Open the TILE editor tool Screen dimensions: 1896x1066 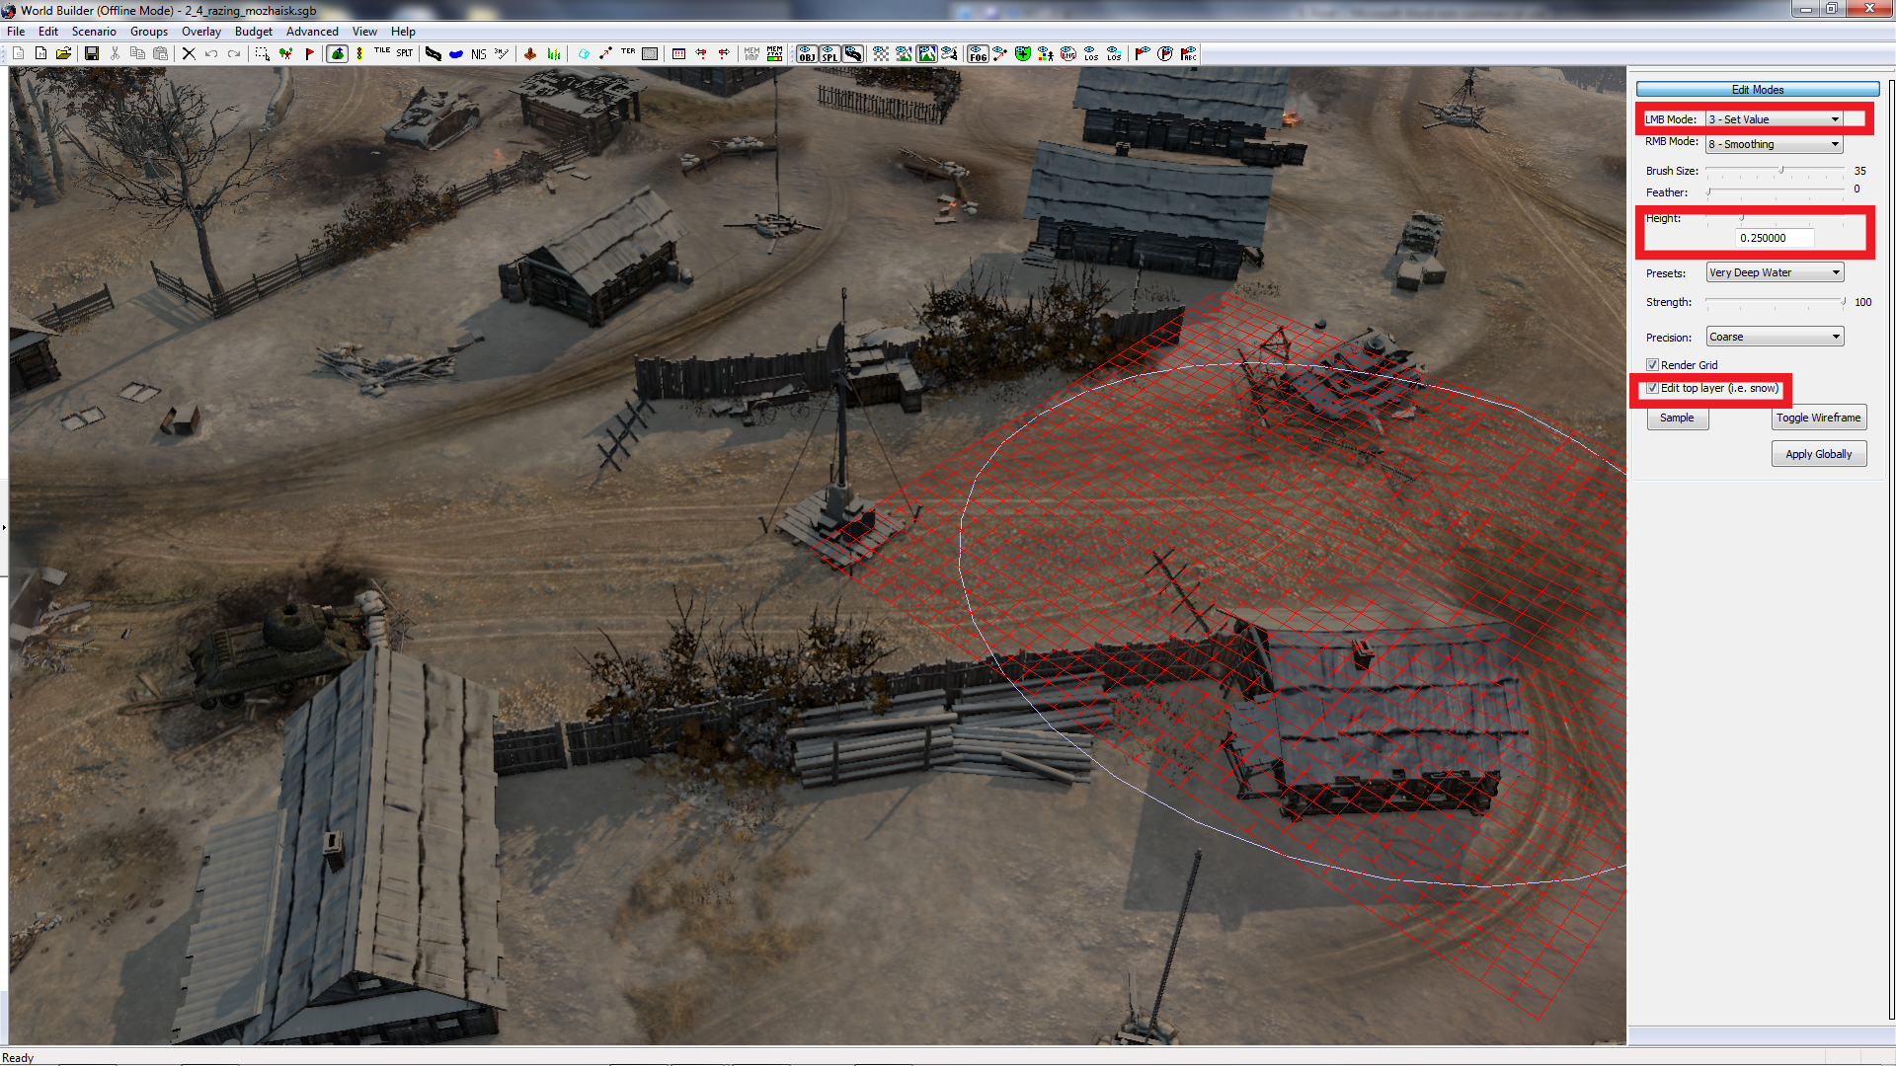click(x=382, y=52)
